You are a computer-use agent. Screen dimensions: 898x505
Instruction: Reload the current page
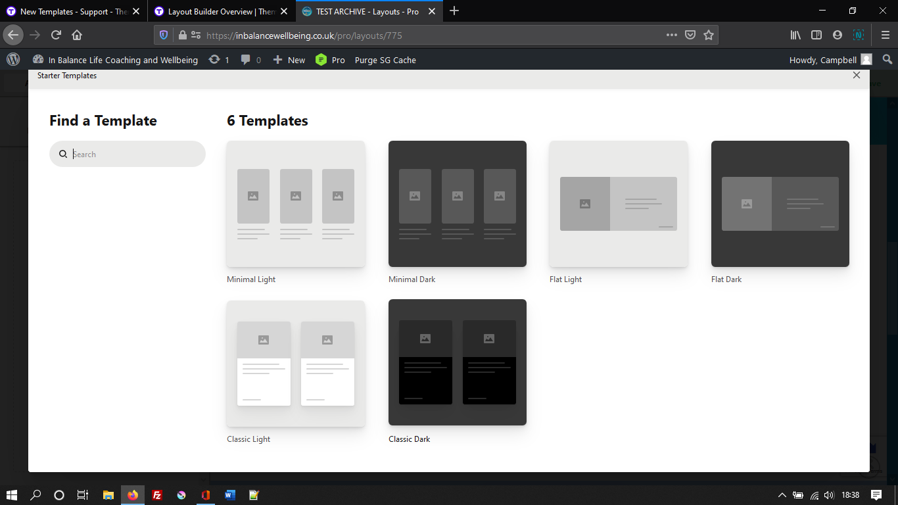[56, 35]
